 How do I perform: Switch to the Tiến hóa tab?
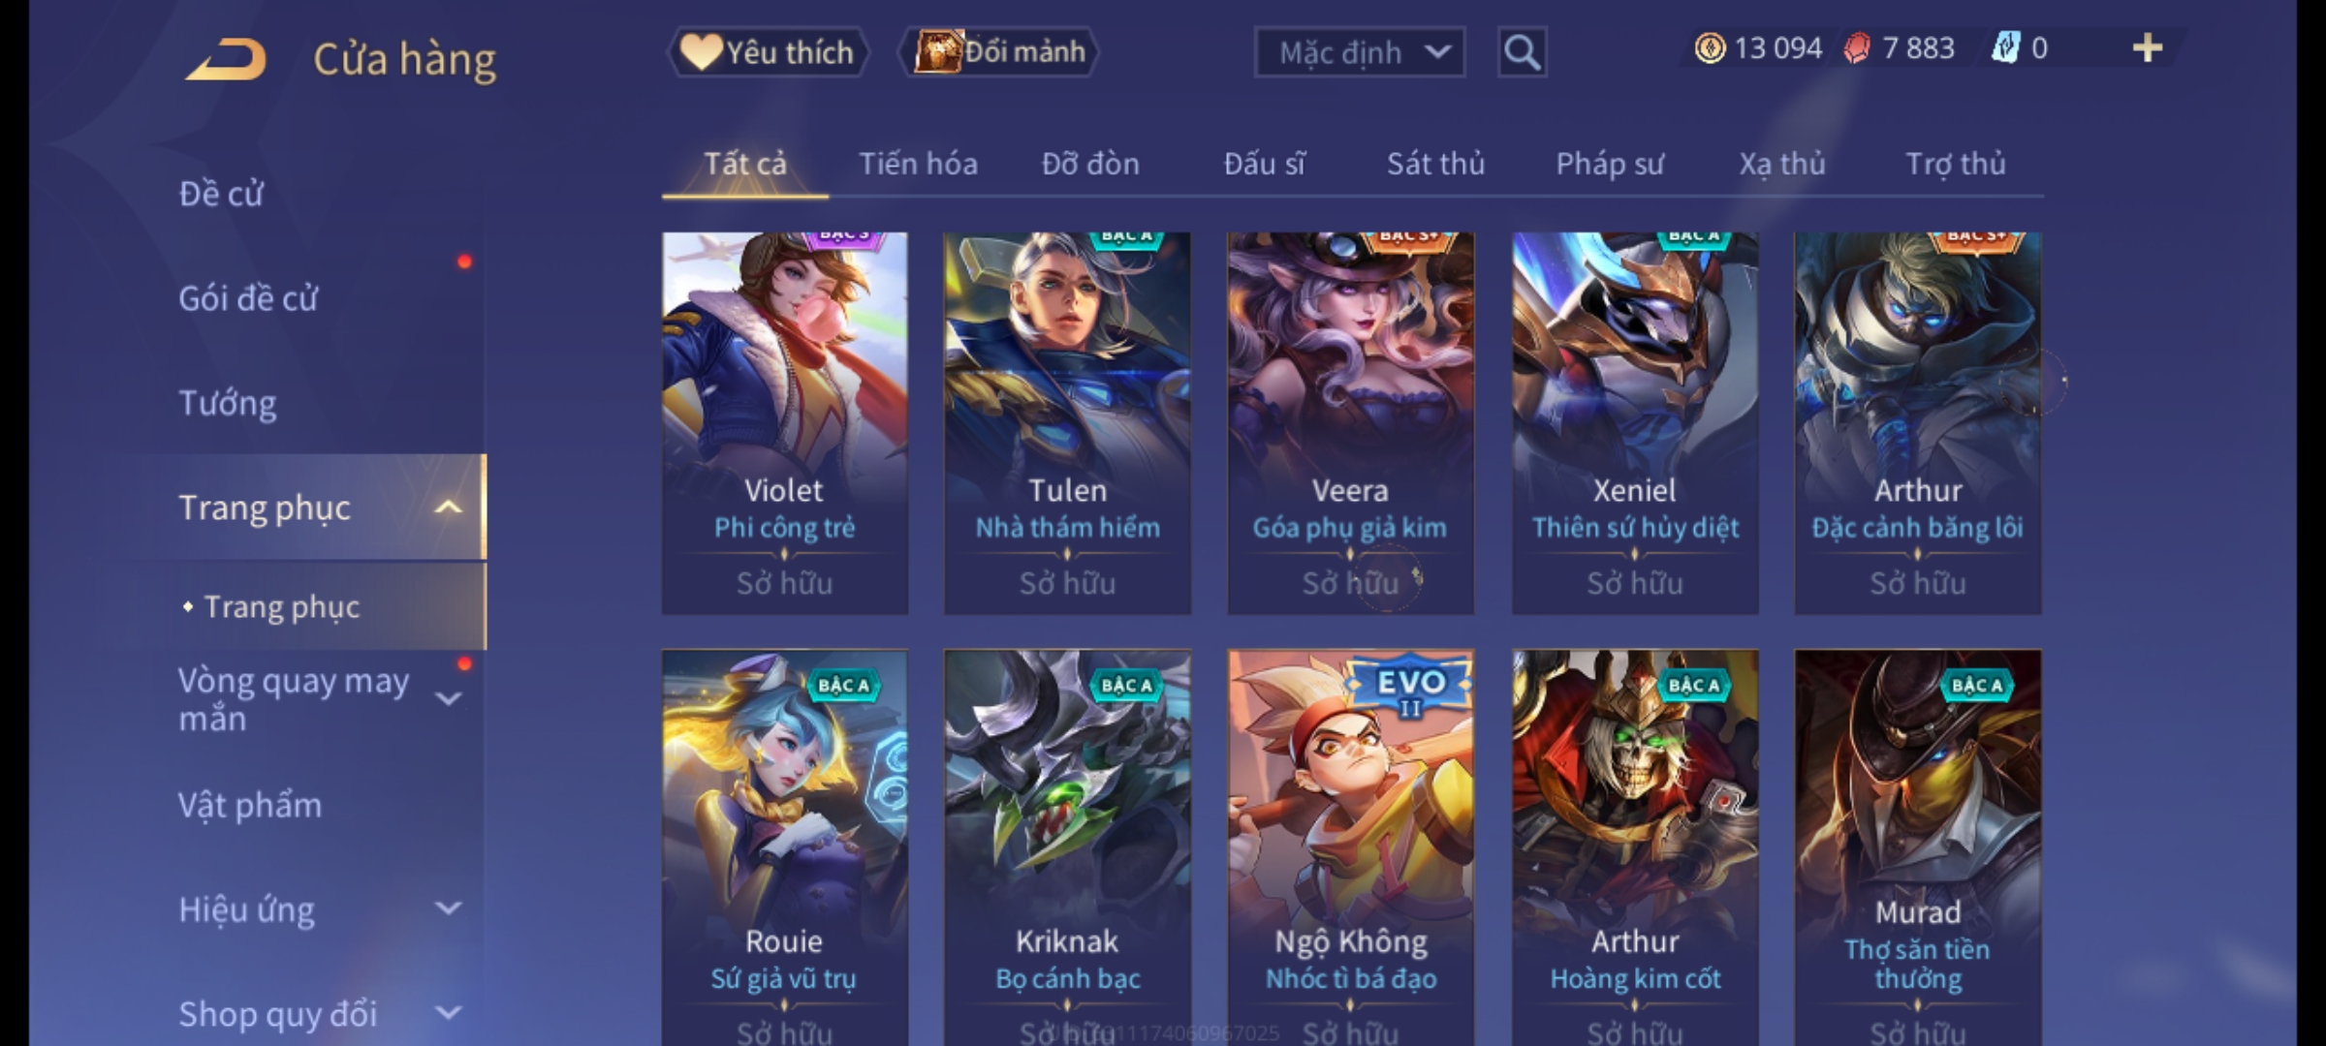tap(918, 164)
